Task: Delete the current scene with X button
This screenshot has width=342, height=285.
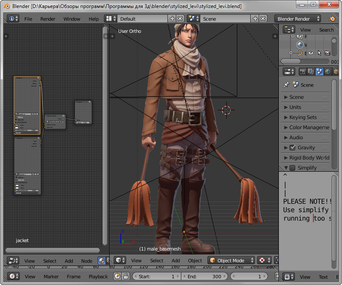Action: [x=263, y=19]
